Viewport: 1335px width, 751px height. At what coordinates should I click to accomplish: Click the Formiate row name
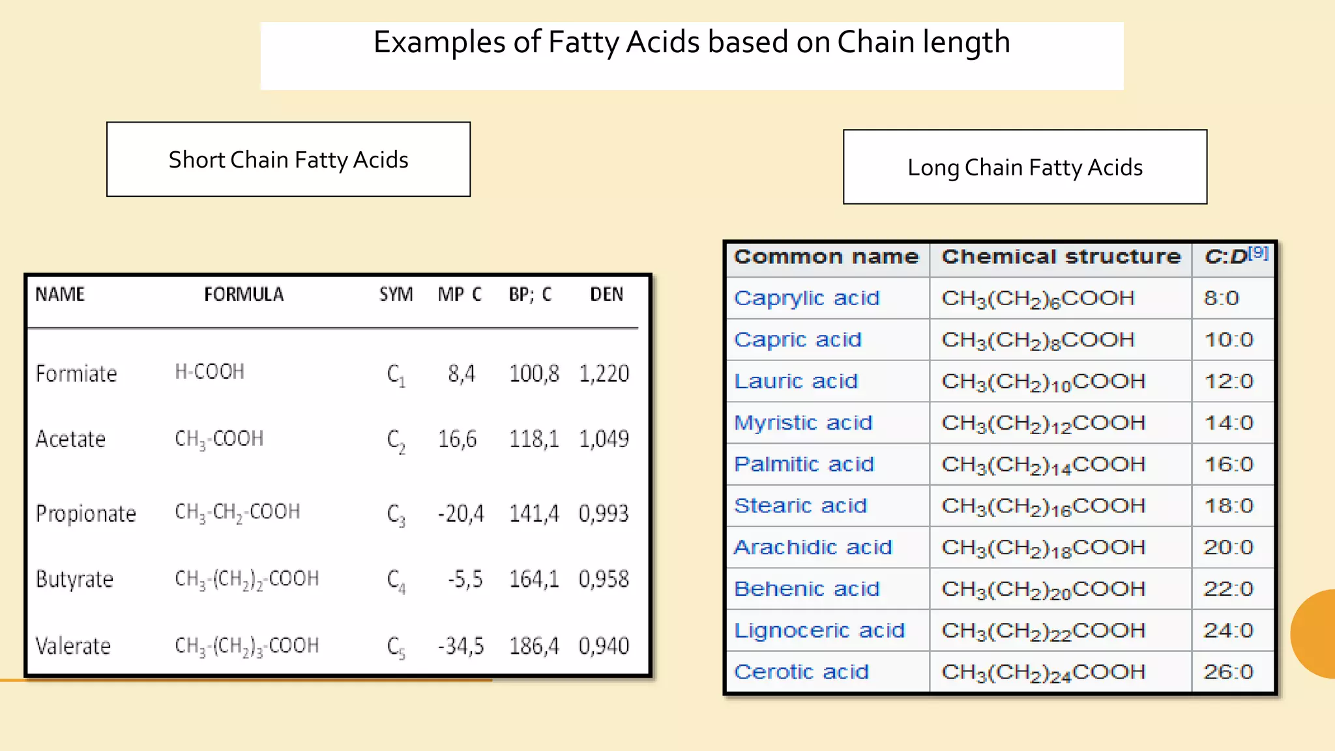click(x=76, y=374)
